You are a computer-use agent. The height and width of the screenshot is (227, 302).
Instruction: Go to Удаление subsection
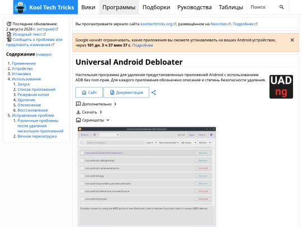click(x=26, y=100)
